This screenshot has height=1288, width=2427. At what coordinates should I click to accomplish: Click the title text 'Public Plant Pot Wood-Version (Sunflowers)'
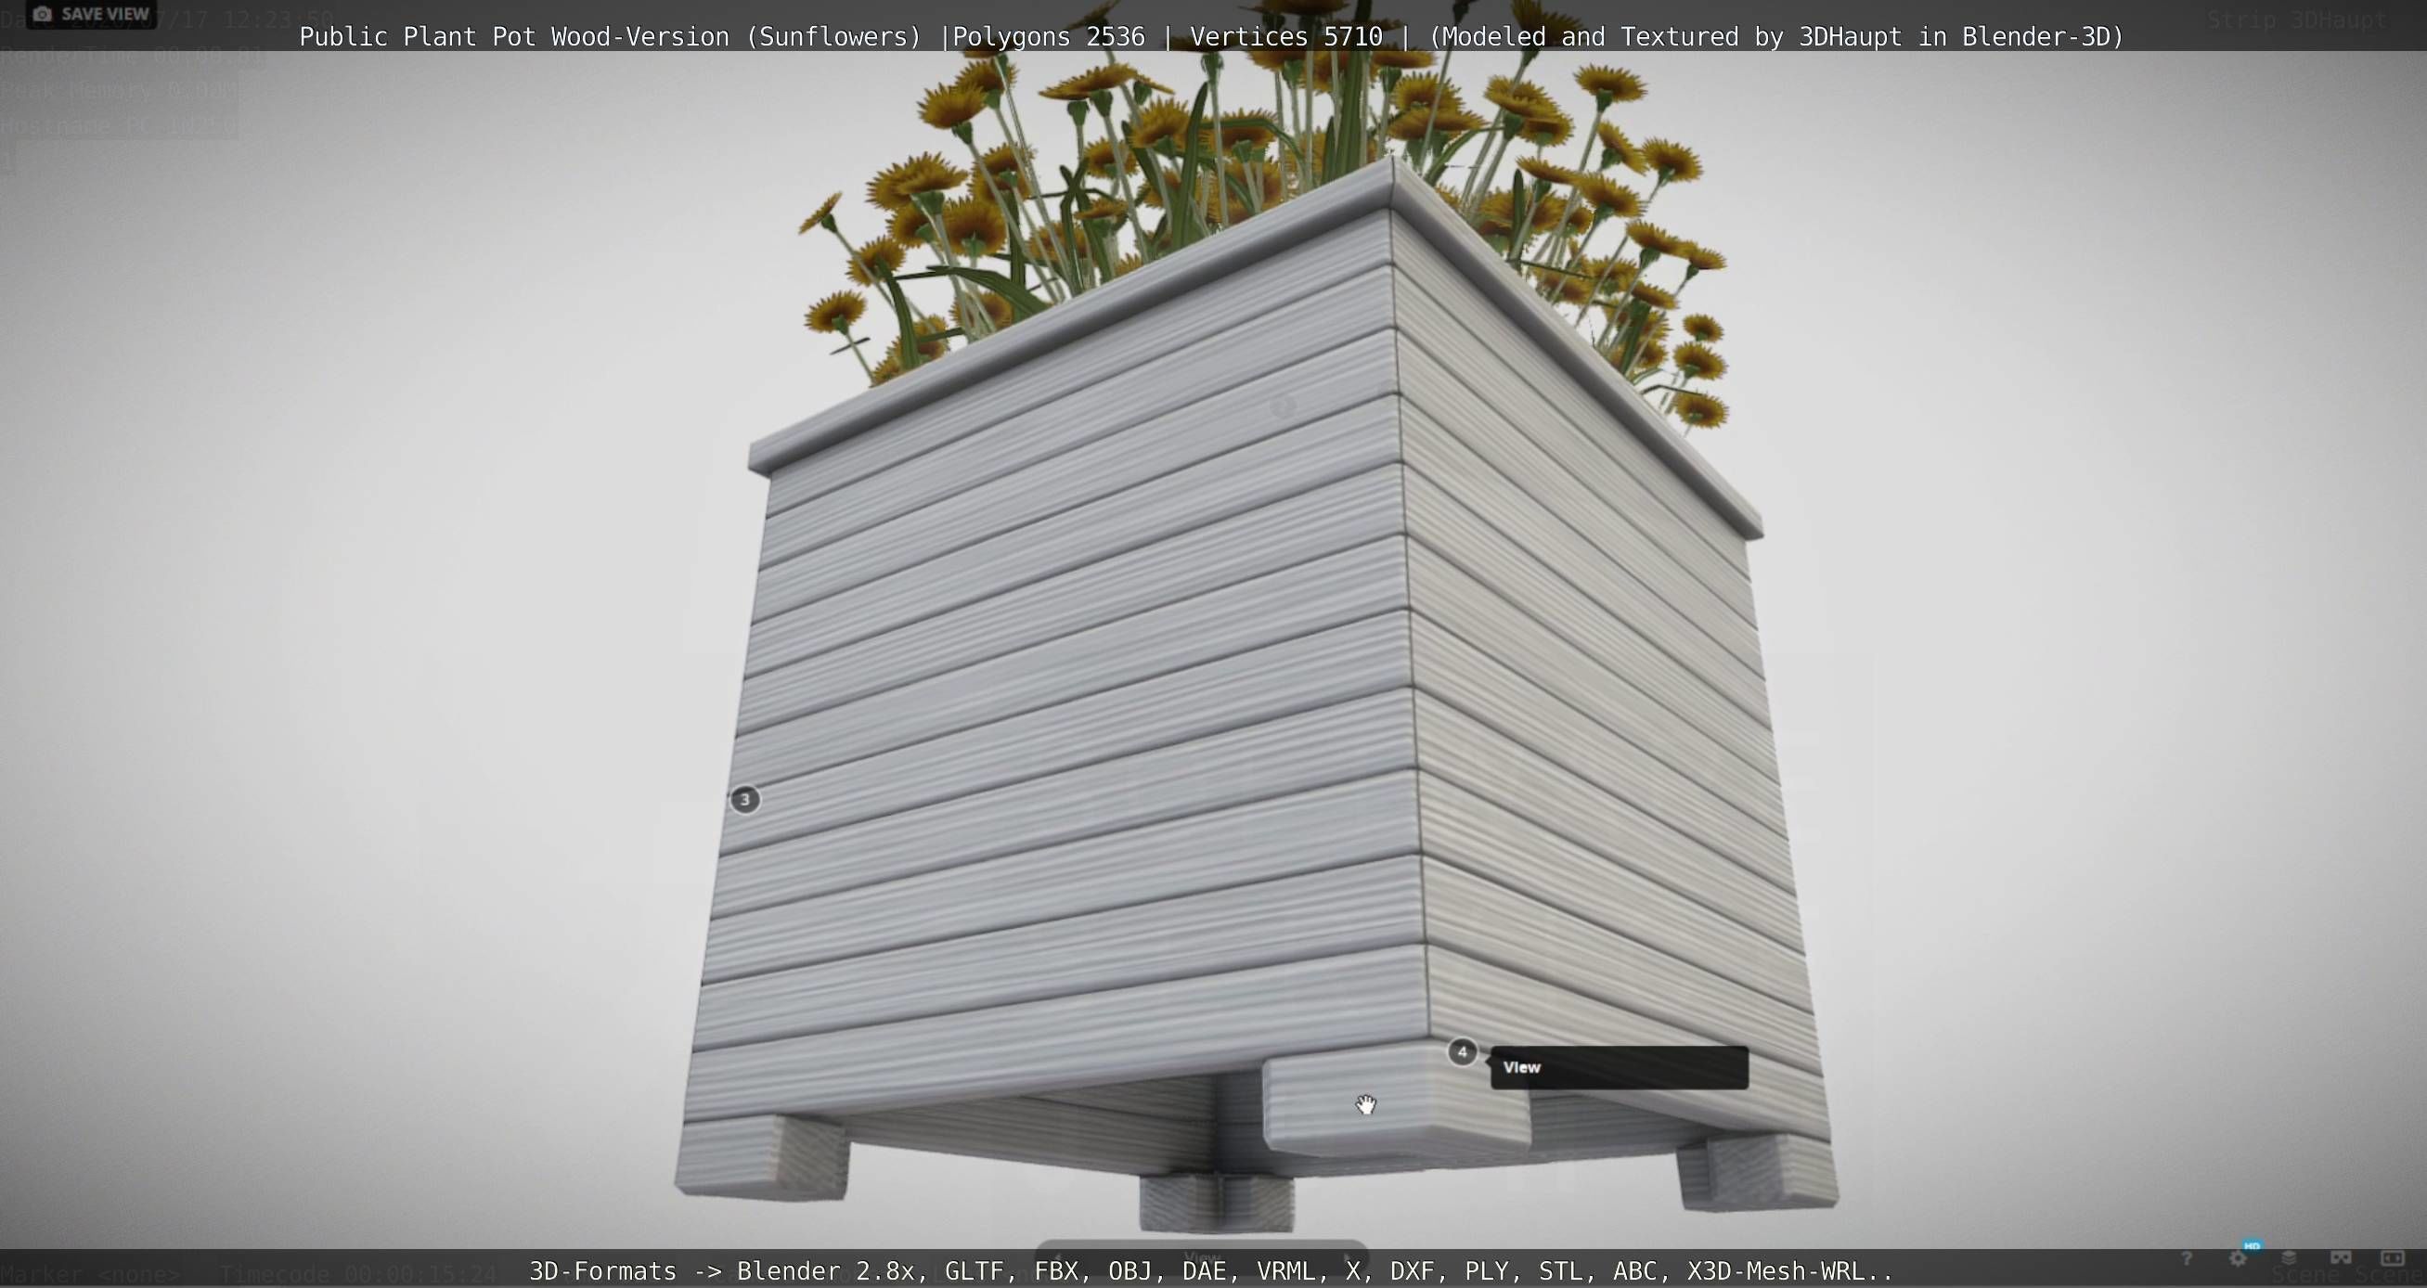pos(611,37)
